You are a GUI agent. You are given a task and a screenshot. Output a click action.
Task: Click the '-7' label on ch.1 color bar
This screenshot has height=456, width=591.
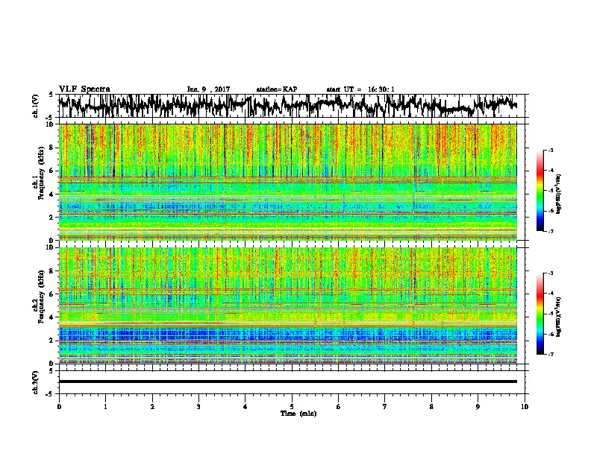550,231
